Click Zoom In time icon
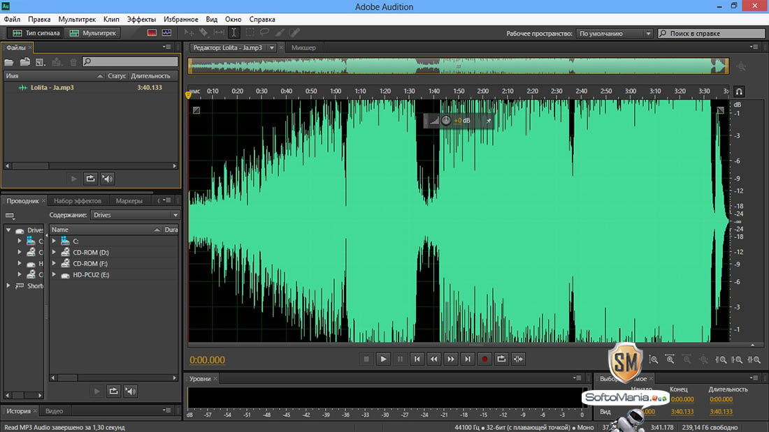The height and width of the screenshot is (432, 769). [670, 359]
